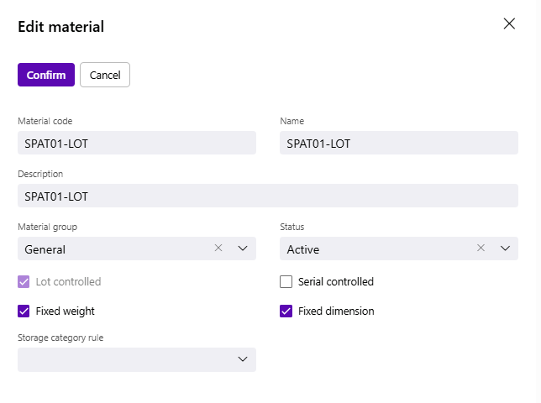Uncheck the Fixed dimension checkbox
Screen dimensions: 541x403
[286, 311]
